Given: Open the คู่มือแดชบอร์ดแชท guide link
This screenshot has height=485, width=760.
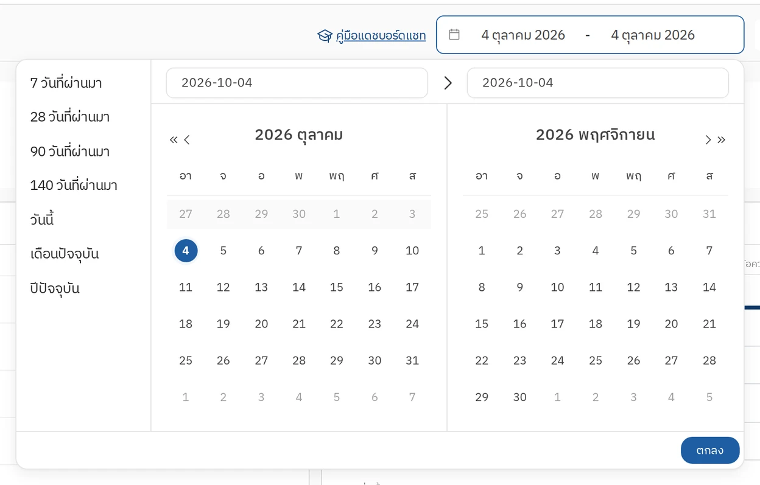Looking at the screenshot, I should pos(381,36).
